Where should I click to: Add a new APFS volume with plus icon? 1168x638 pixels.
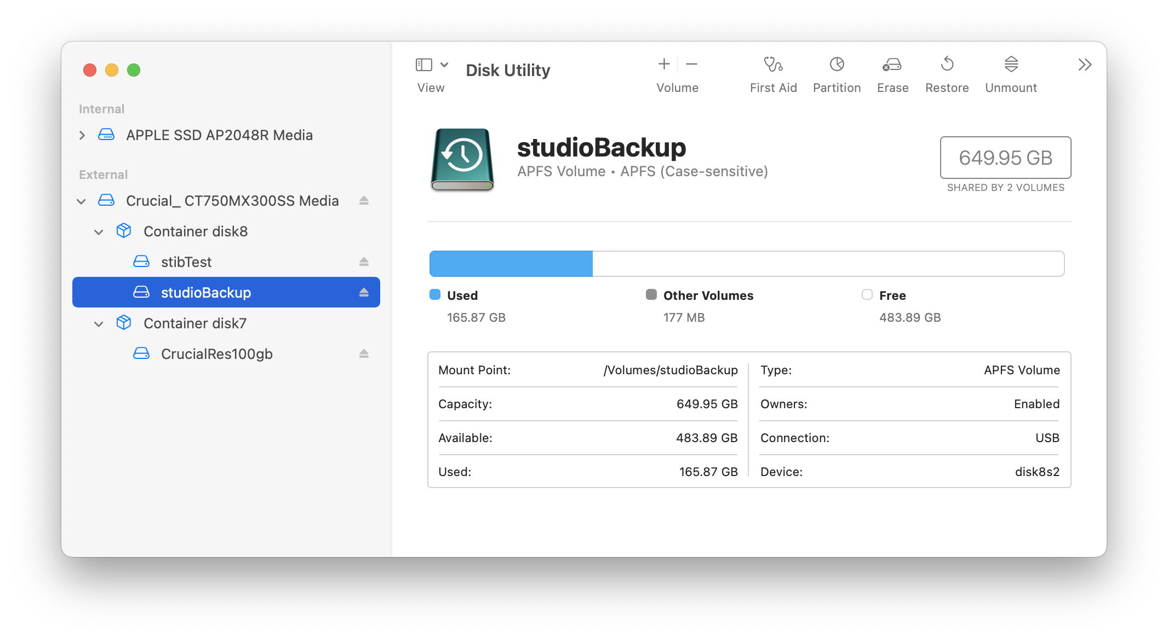click(x=663, y=64)
